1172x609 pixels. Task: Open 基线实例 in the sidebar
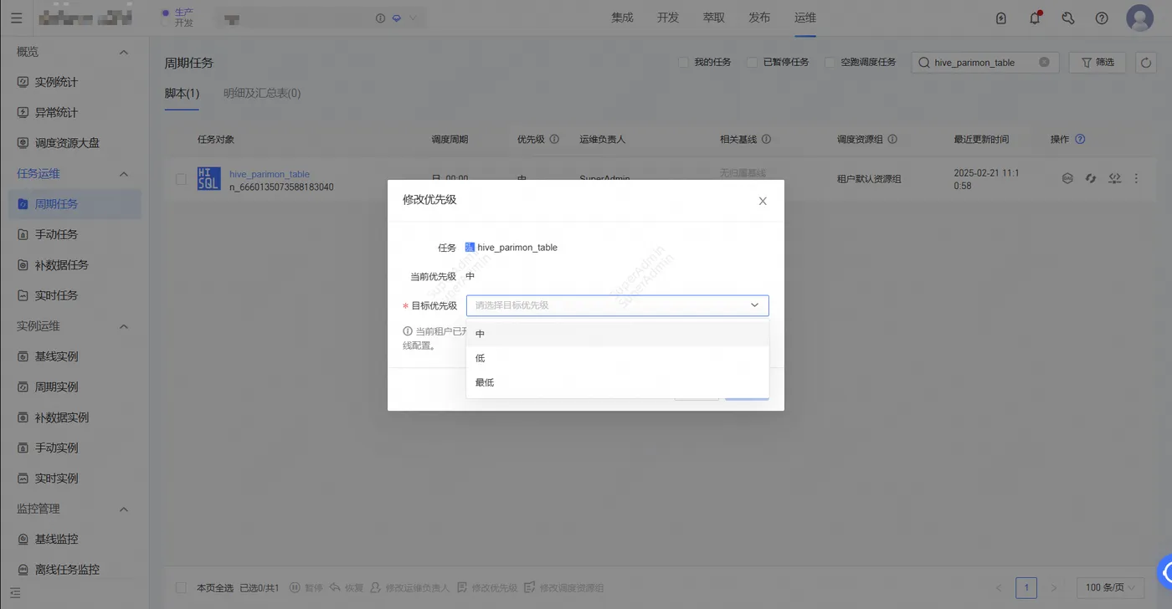point(56,356)
